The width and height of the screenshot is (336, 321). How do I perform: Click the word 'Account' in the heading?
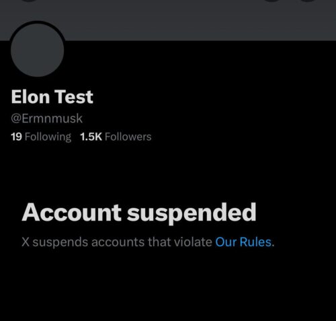[x=72, y=212]
